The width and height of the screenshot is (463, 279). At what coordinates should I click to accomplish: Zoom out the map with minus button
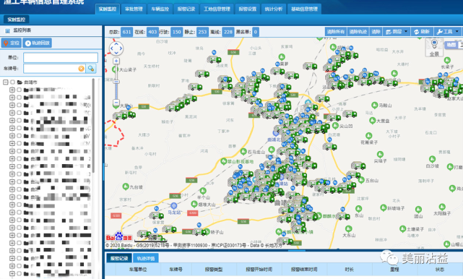(x=116, y=103)
